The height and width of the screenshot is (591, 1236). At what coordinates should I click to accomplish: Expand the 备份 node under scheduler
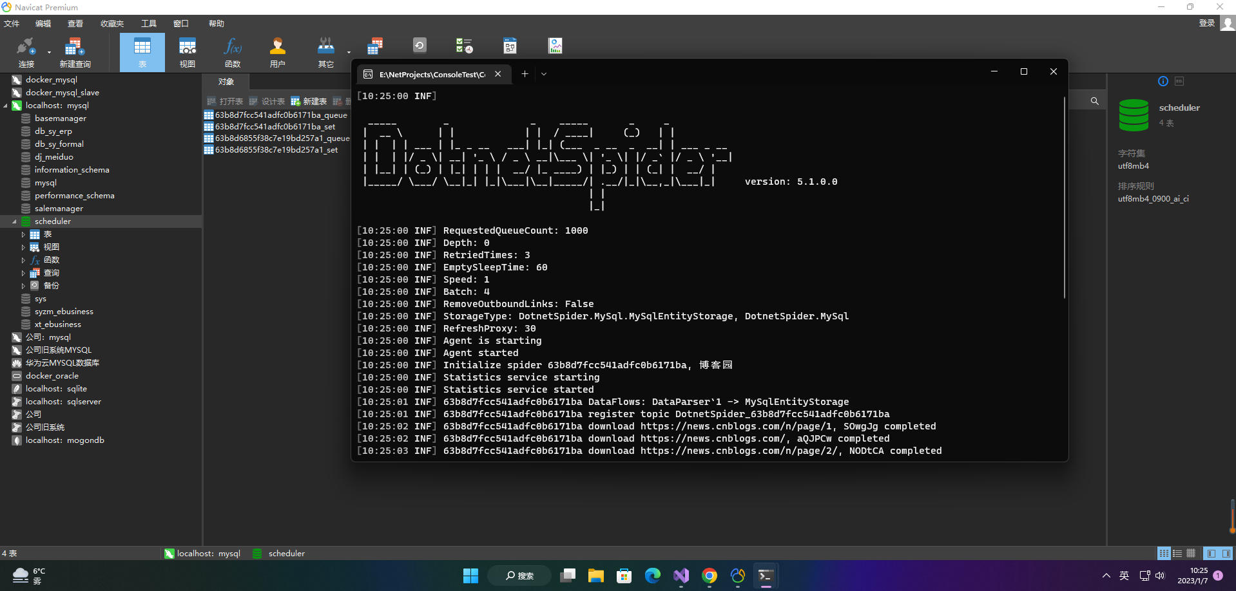(x=23, y=286)
